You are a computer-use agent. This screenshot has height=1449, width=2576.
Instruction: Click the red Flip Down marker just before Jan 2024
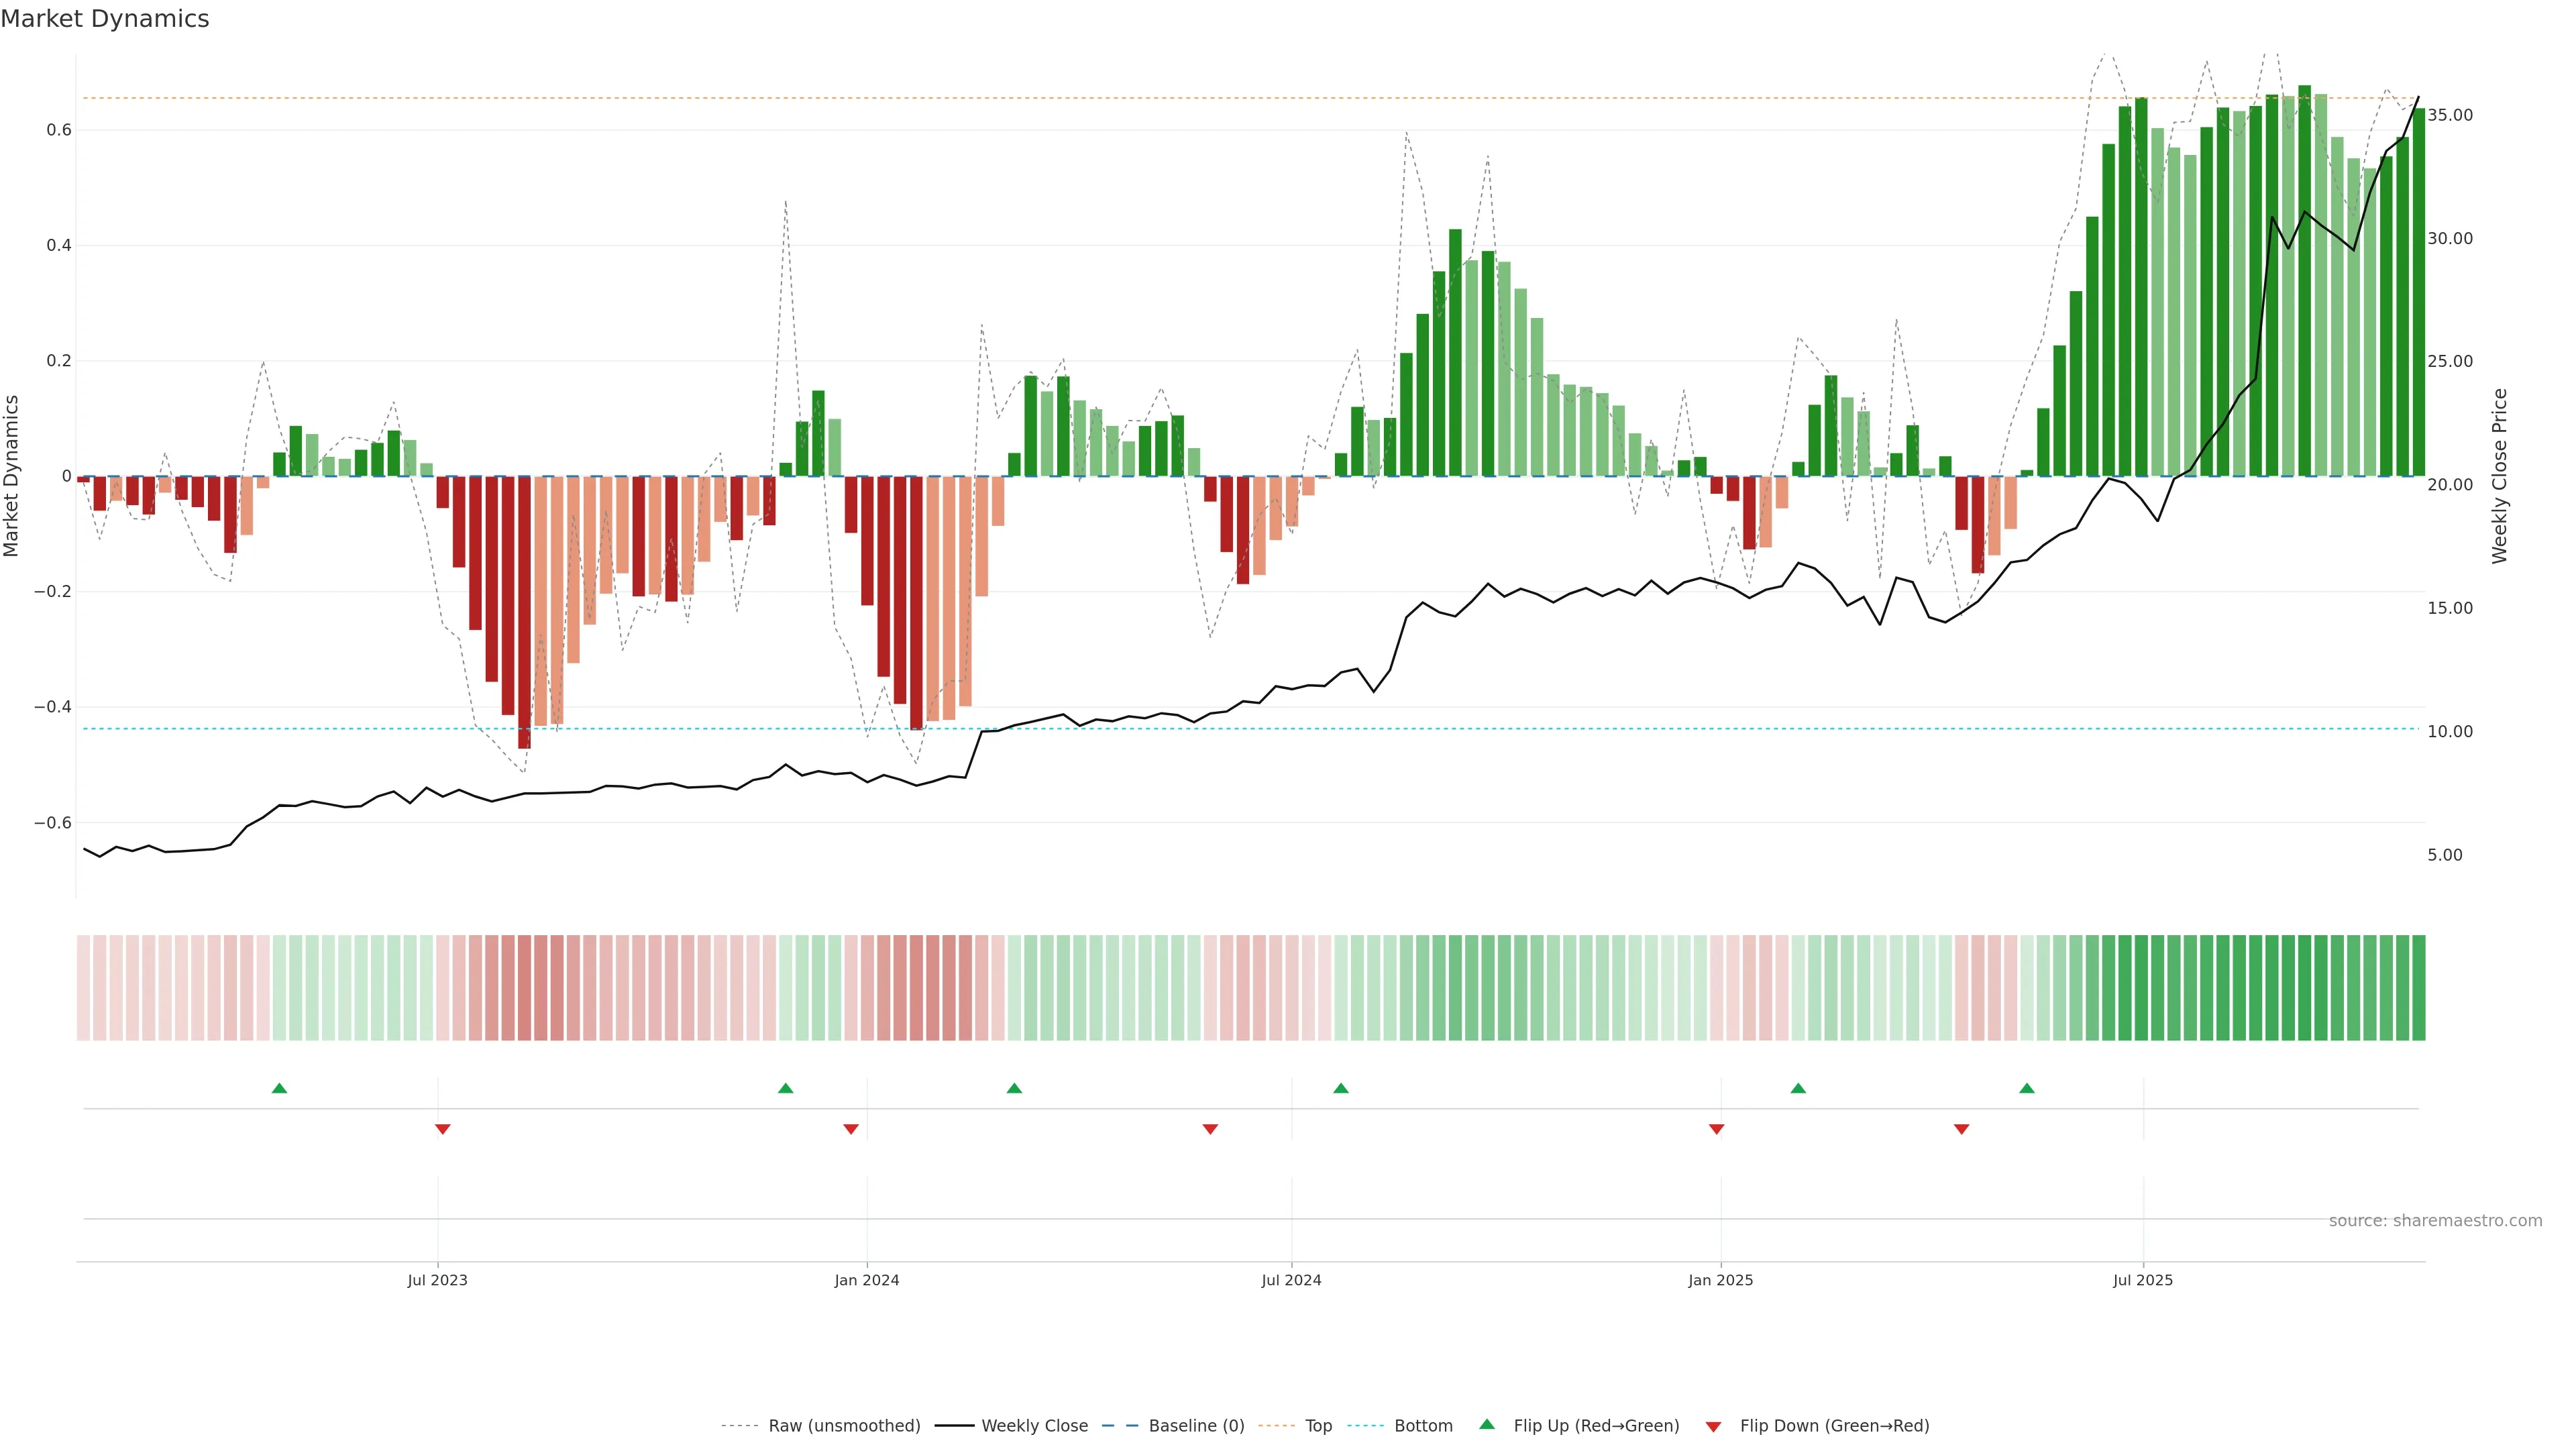pyautogui.click(x=851, y=1129)
